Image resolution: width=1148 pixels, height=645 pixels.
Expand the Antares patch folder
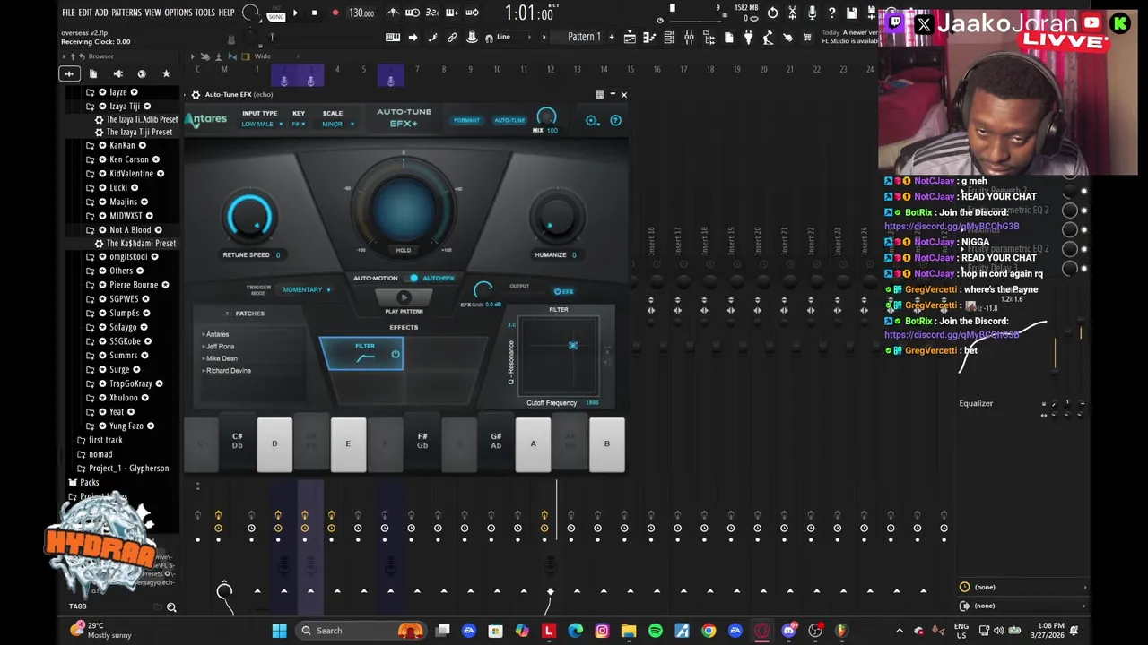[x=216, y=334]
